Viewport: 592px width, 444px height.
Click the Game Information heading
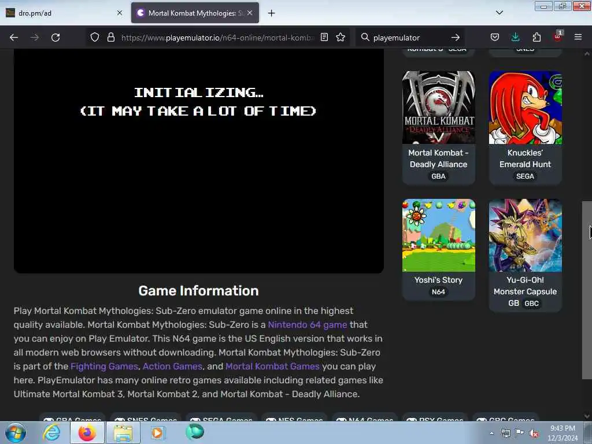click(199, 291)
